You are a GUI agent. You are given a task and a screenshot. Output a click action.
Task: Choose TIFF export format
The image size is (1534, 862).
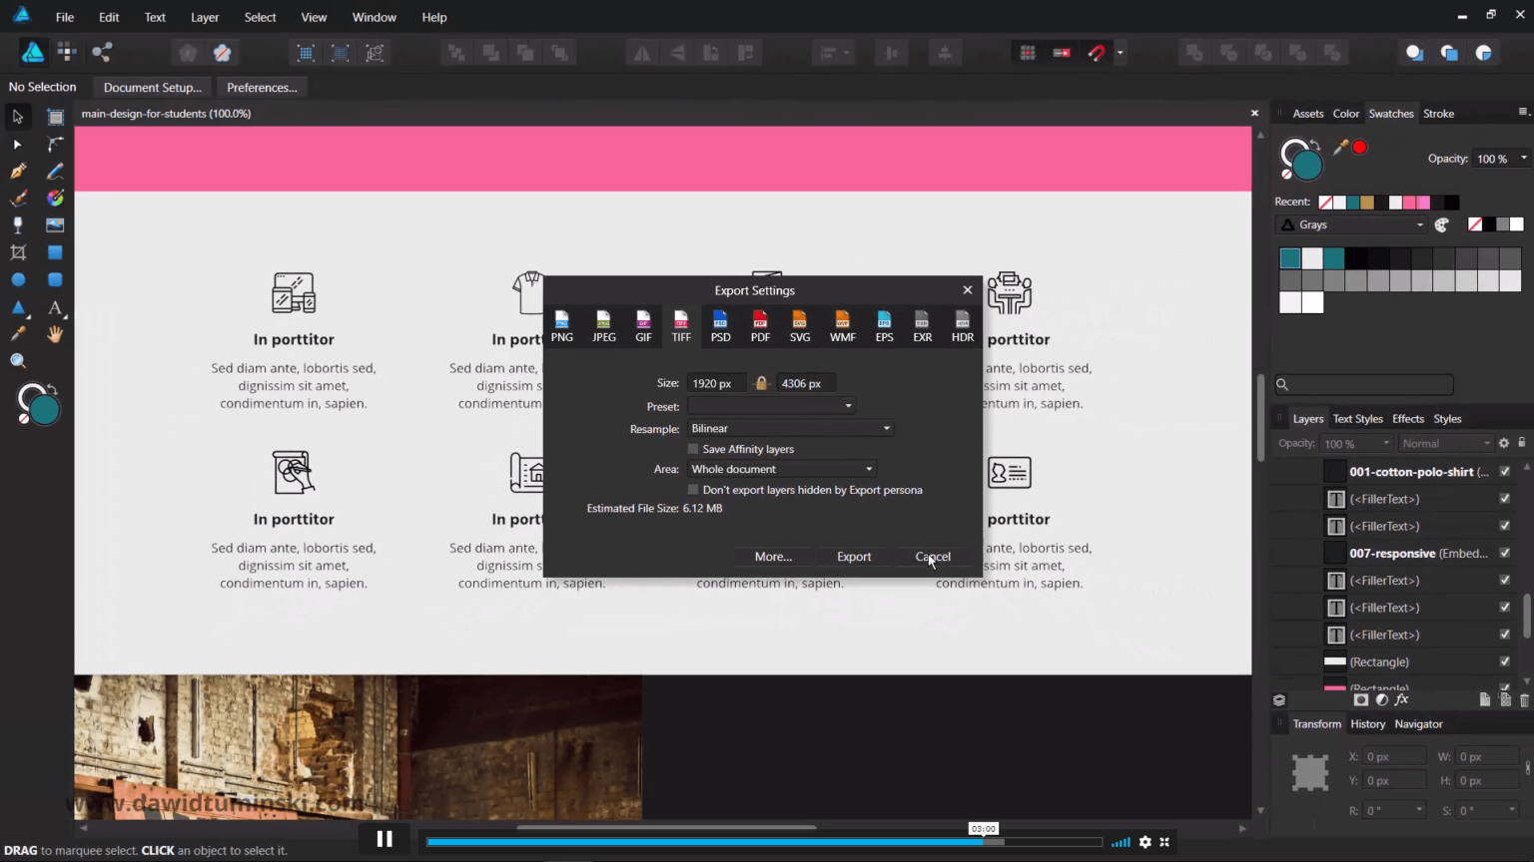pos(681,326)
